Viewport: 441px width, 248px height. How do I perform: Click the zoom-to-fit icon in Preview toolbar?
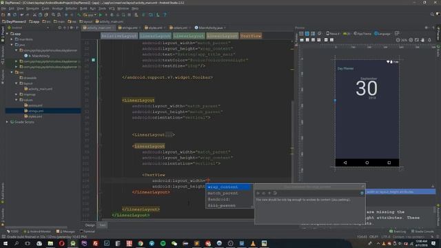[x=416, y=40]
